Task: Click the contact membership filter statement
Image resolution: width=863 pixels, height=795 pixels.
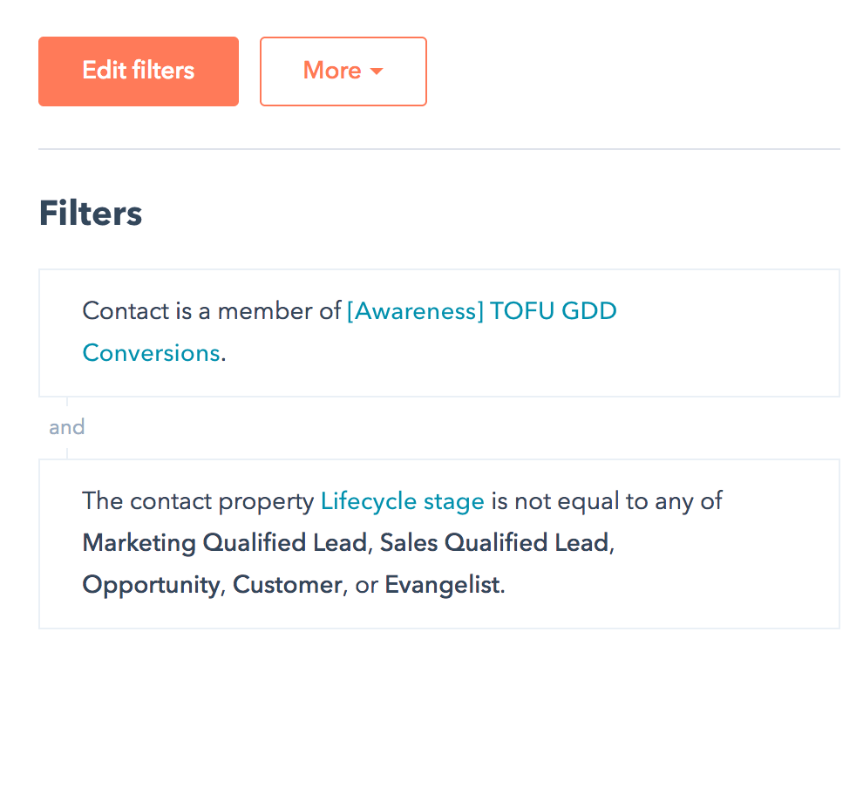Action: [x=349, y=332]
